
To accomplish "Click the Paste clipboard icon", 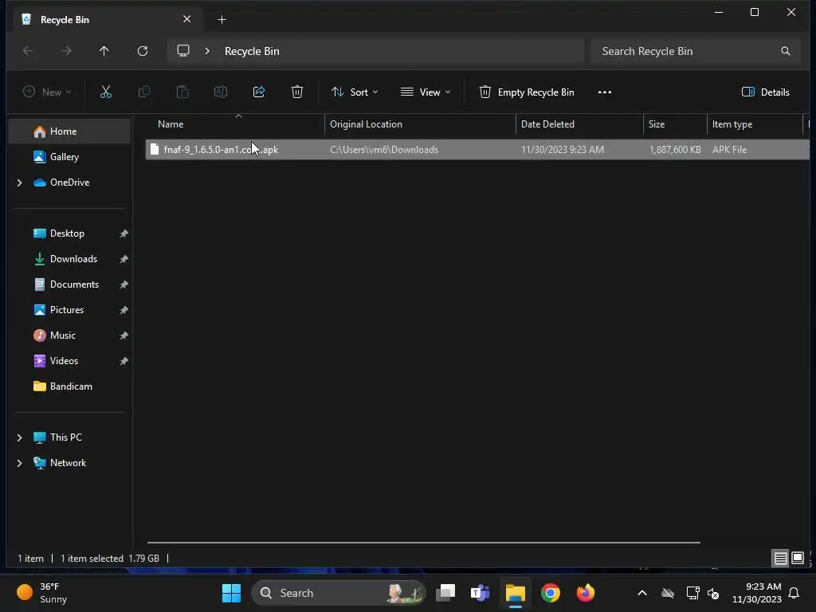I will pos(182,92).
